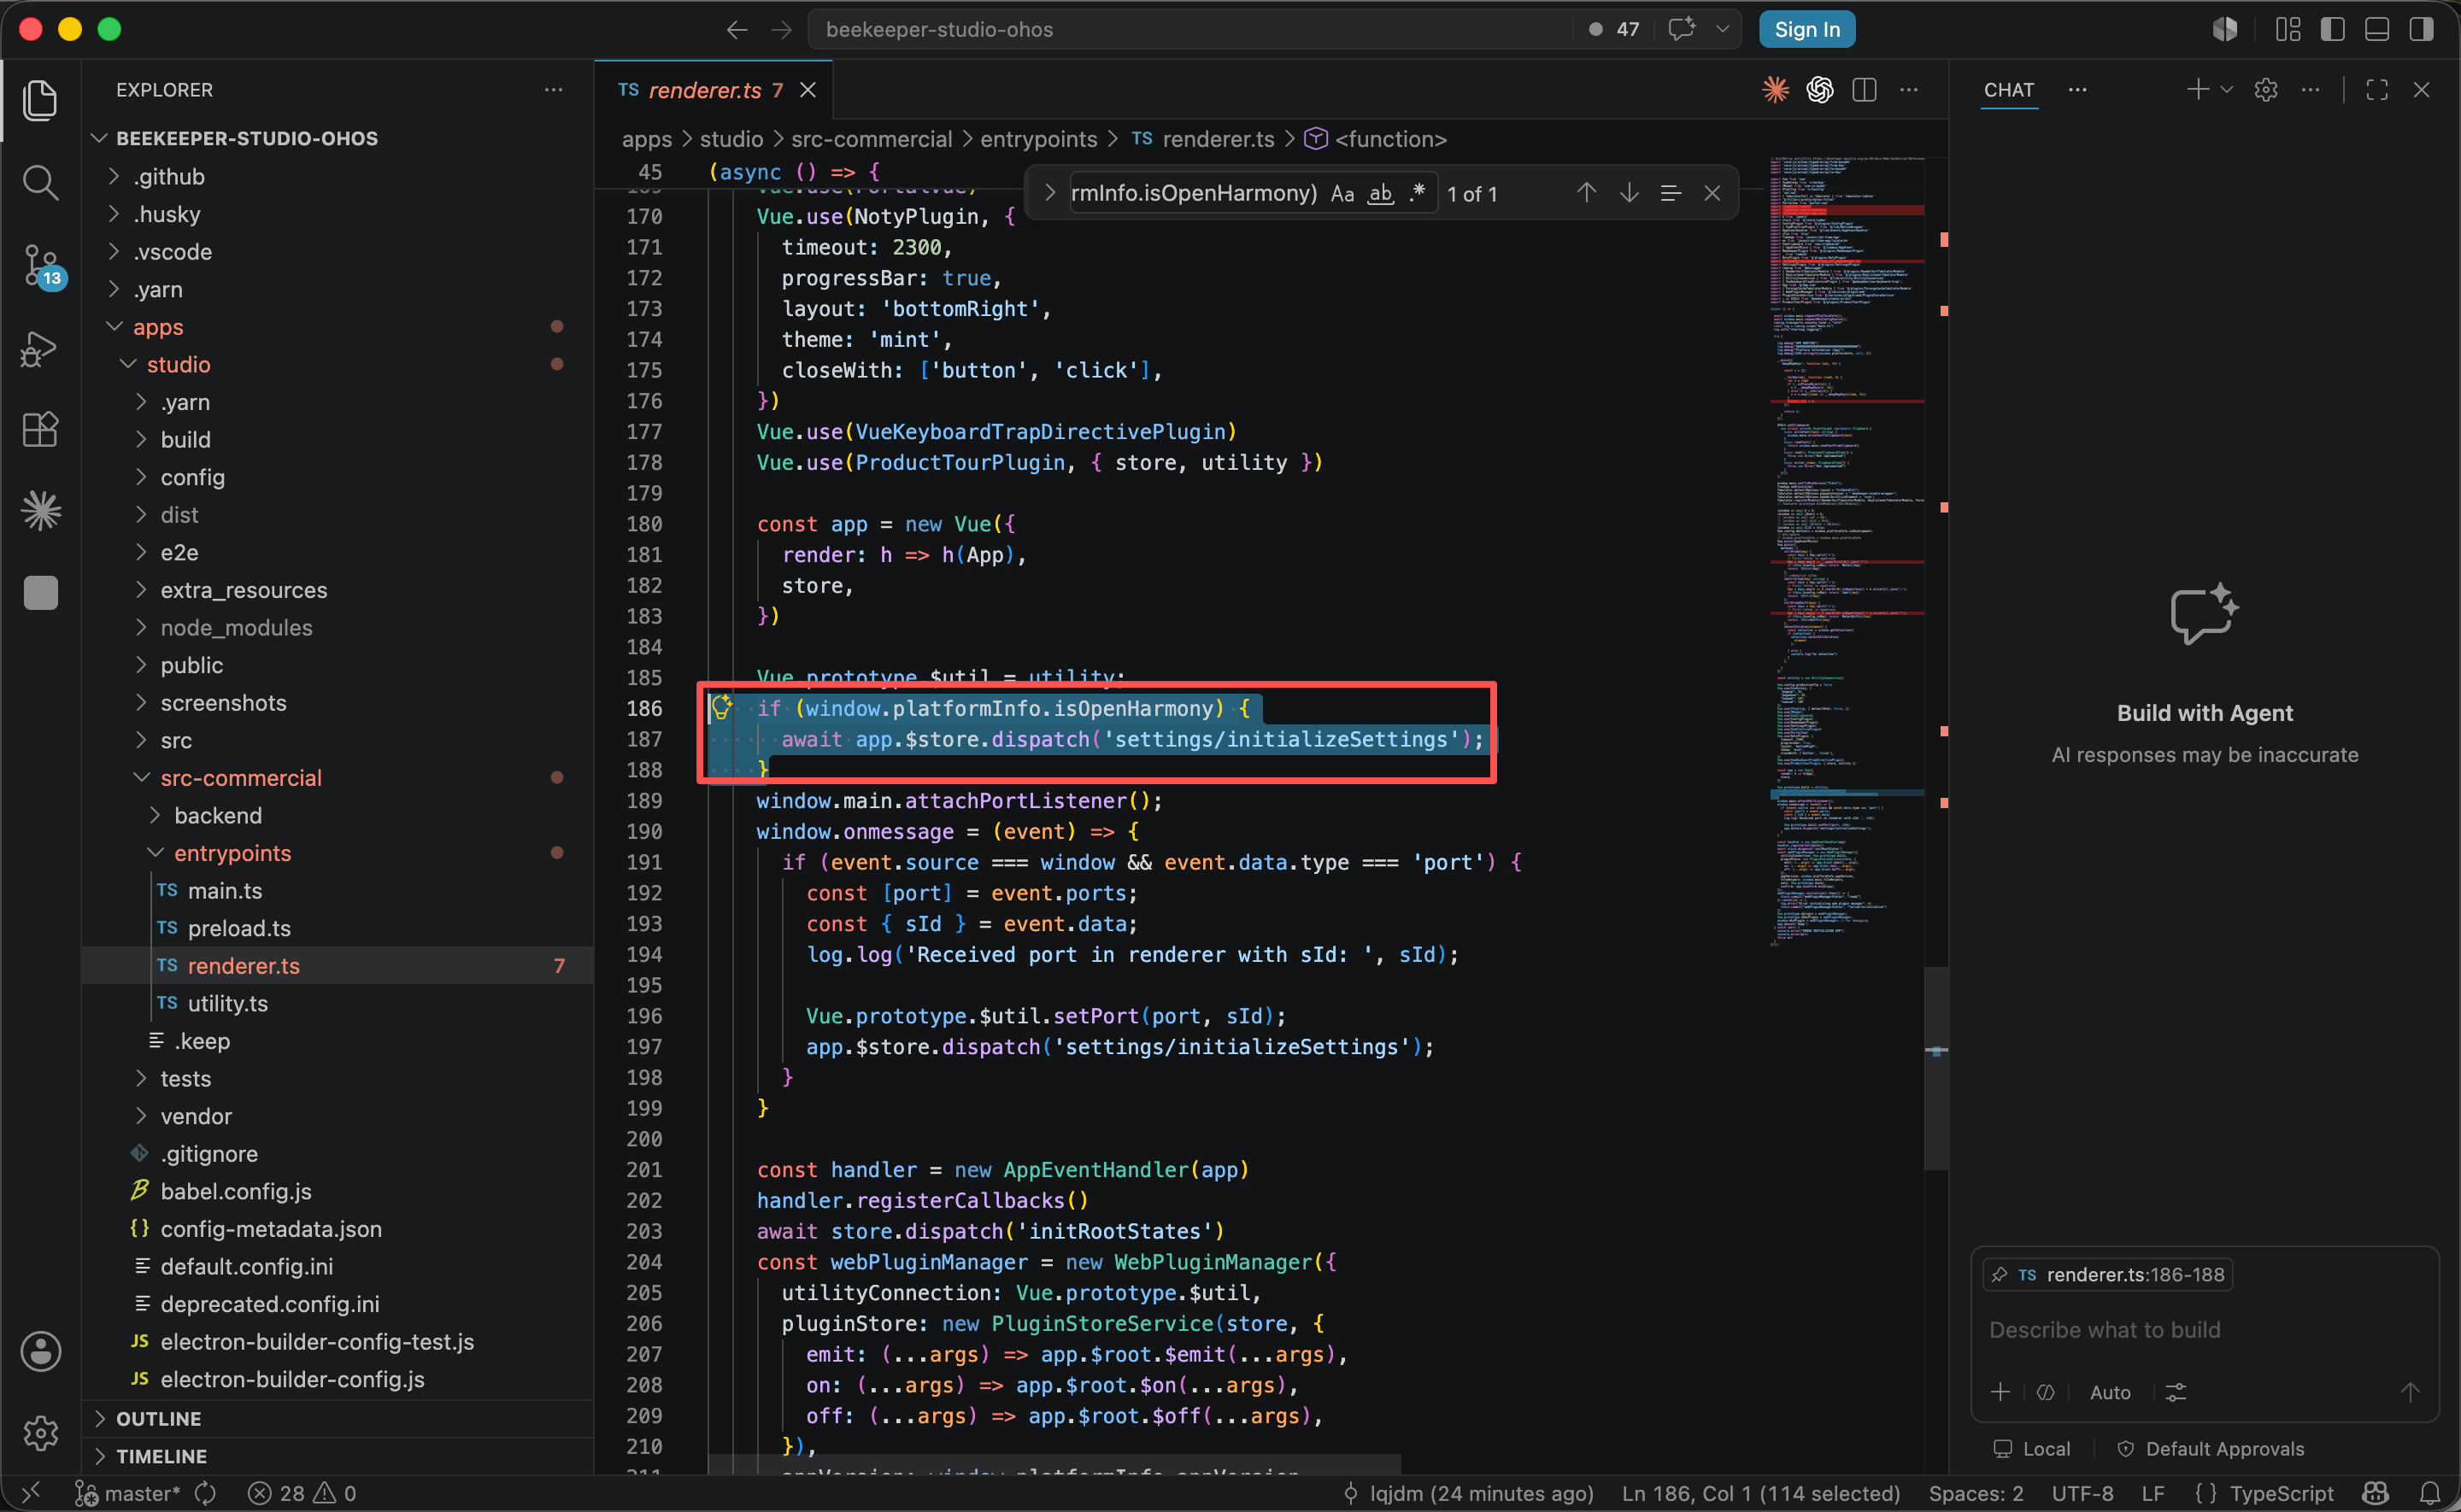Viewport: 2461px width, 1512px height.
Task: Open Customize Layout control
Action: 2288,30
